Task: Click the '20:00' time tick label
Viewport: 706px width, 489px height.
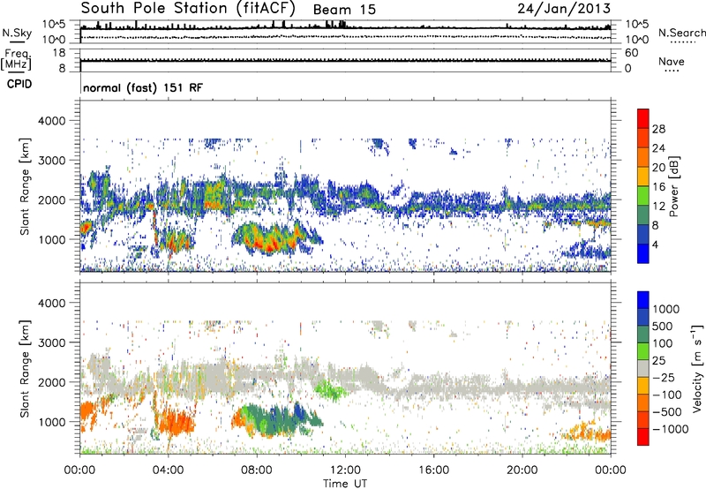Action: coord(522,470)
